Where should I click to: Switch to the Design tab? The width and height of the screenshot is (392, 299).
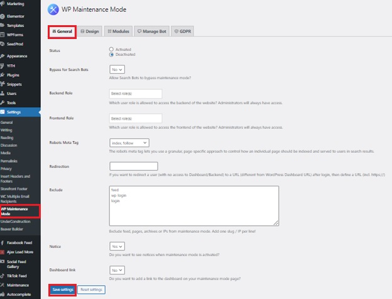click(x=90, y=31)
